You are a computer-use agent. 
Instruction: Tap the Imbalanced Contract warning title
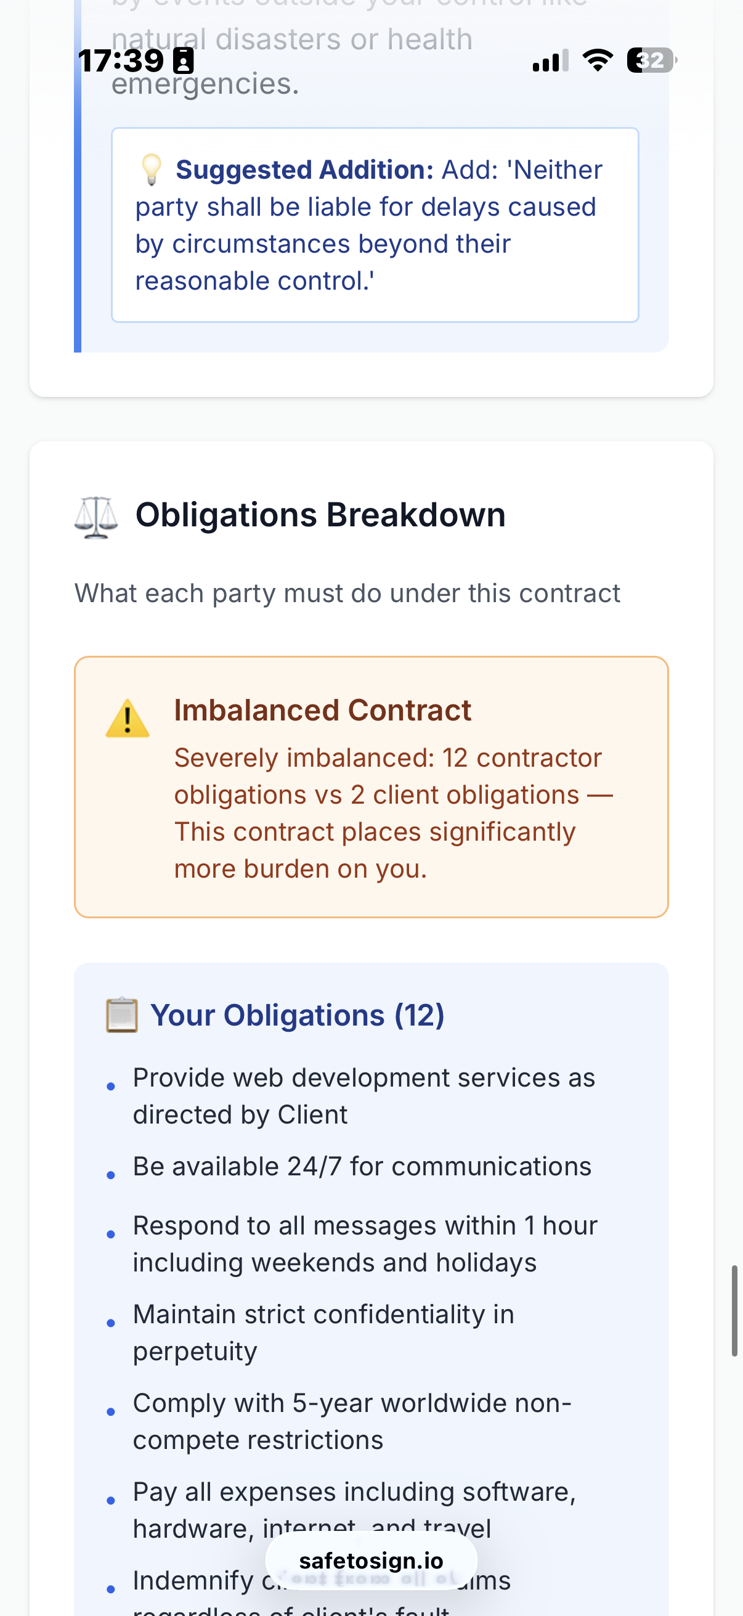click(x=322, y=711)
